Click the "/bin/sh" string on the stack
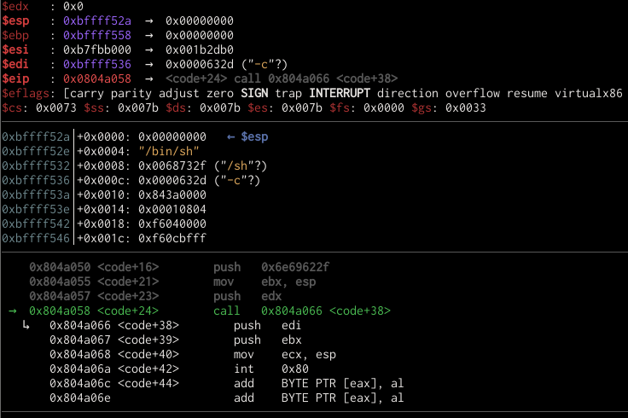Screen dimensions: 628x418 [x=168, y=151]
